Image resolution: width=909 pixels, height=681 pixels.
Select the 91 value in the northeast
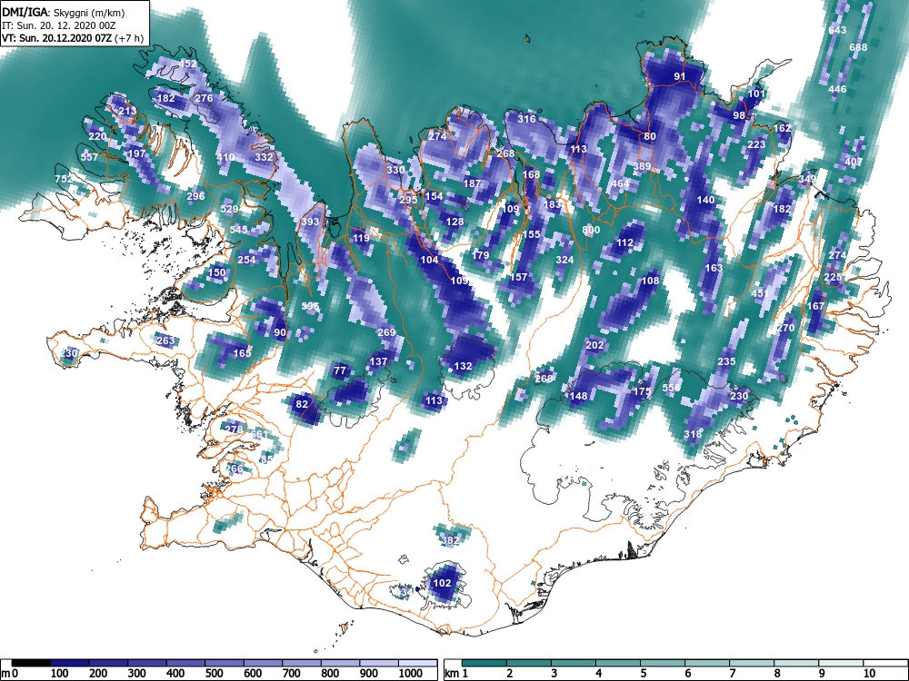pyautogui.click(x=680, y=76)
